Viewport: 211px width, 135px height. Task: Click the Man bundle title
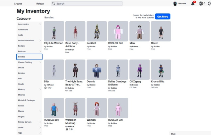(132, 43)
